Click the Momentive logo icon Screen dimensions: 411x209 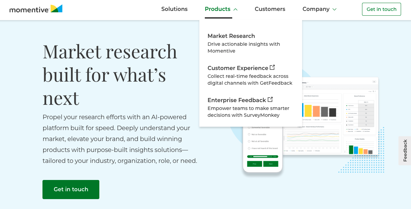[57, 9]
